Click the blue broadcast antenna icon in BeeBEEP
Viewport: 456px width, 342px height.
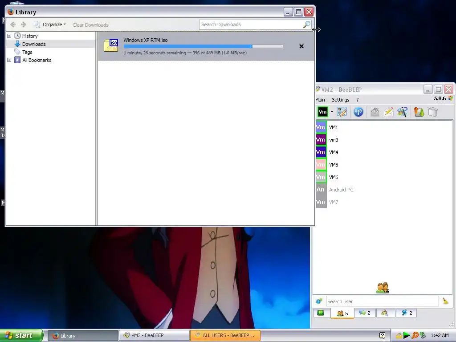(358, 112)
